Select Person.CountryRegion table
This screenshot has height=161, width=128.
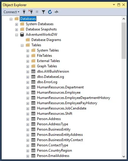[x=54, y=150]
